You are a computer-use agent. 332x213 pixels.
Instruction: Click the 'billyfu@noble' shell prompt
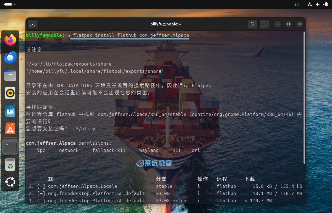[44, 35]
